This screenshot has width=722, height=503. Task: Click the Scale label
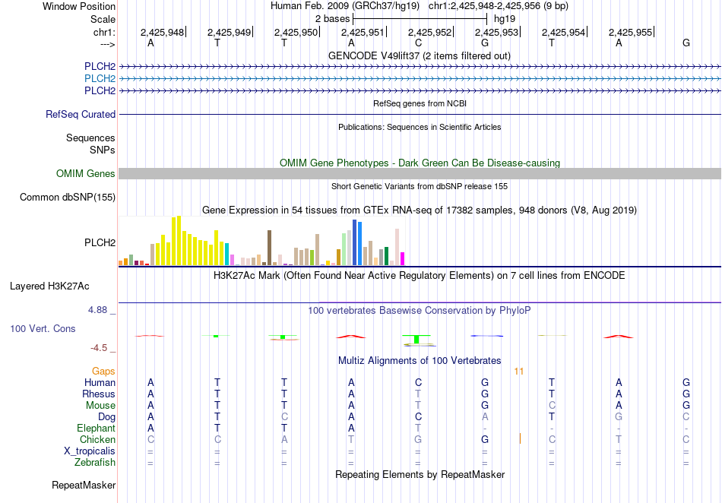[103, 19]
